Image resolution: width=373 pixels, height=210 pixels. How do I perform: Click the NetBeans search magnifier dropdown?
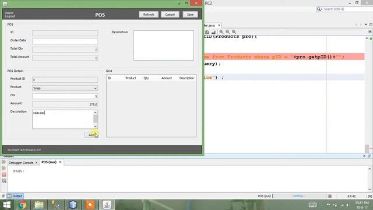tap(319, 9)
